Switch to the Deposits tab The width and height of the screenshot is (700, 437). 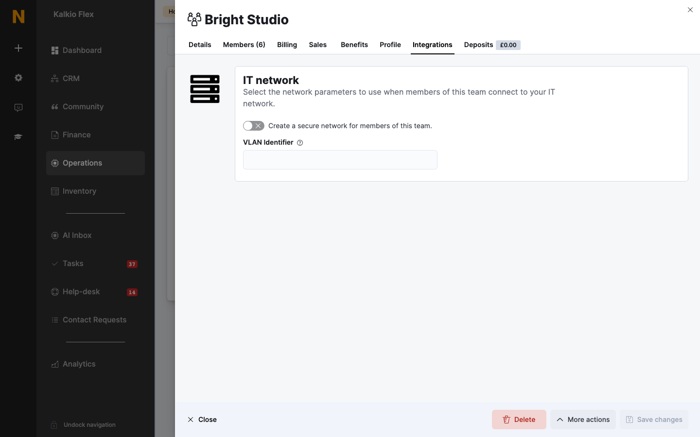pyautogui.click(x=492, y=45)
